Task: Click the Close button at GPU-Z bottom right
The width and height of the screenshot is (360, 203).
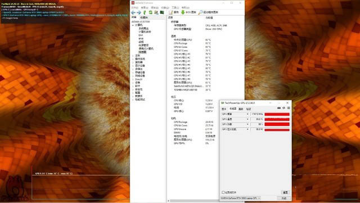Action: (284, 198)
